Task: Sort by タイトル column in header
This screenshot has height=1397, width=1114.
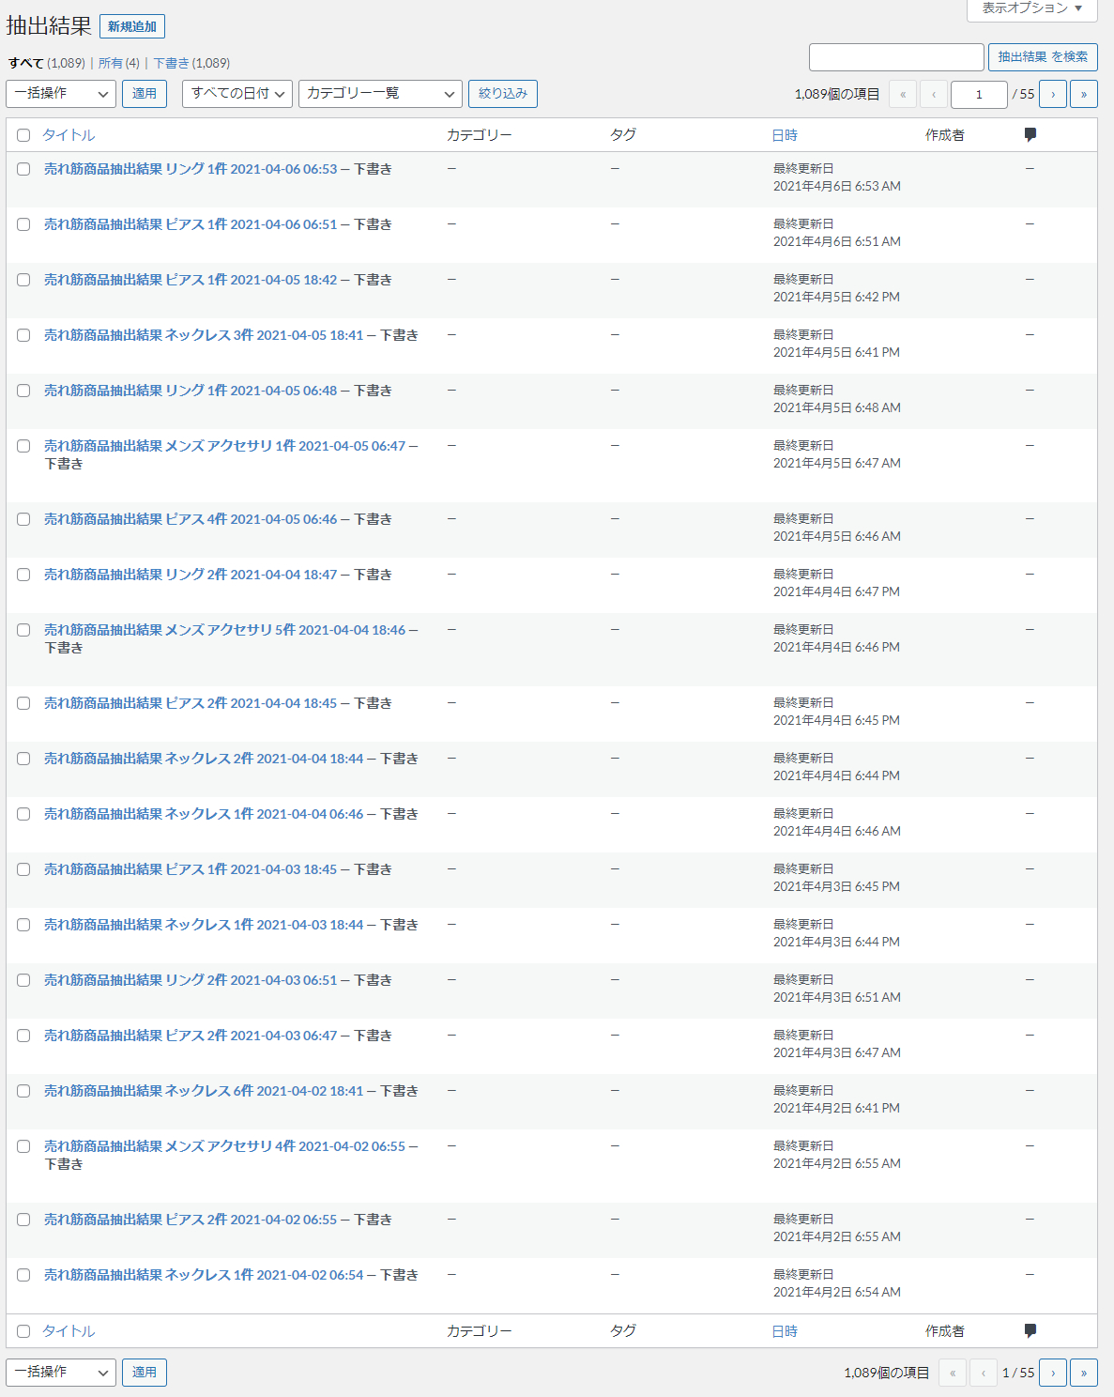Action: tap(69, 135)
